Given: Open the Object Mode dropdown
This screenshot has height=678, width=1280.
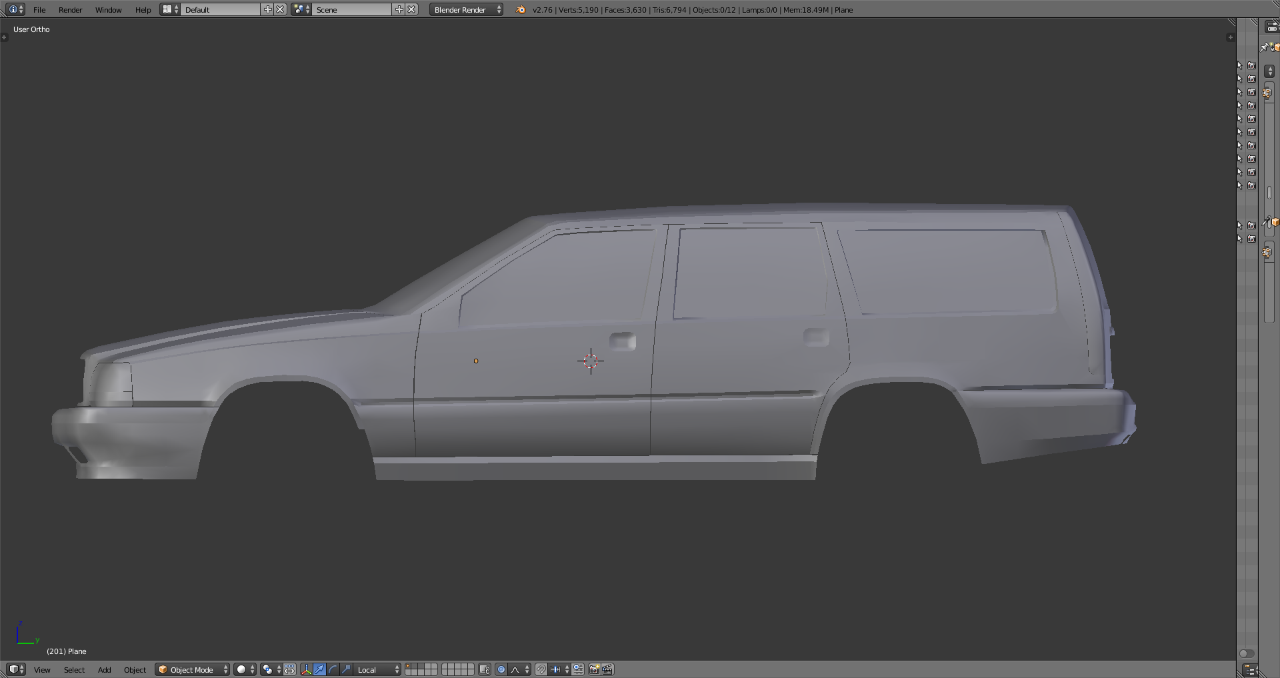Looking at the screenshot, I should (193, 669).
